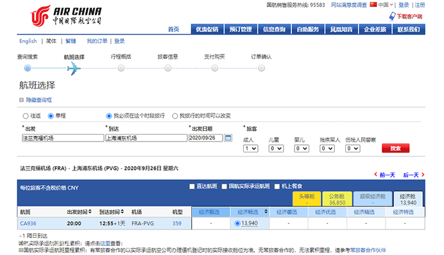Image resolution: width=444 pixels, height=255 pixels.
Task: Open the 自助服务 menu
Action: tap(308, 29)
